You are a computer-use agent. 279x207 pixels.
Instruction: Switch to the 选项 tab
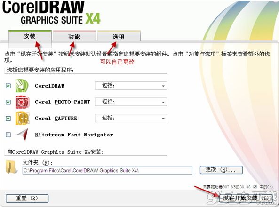point(119,36)
